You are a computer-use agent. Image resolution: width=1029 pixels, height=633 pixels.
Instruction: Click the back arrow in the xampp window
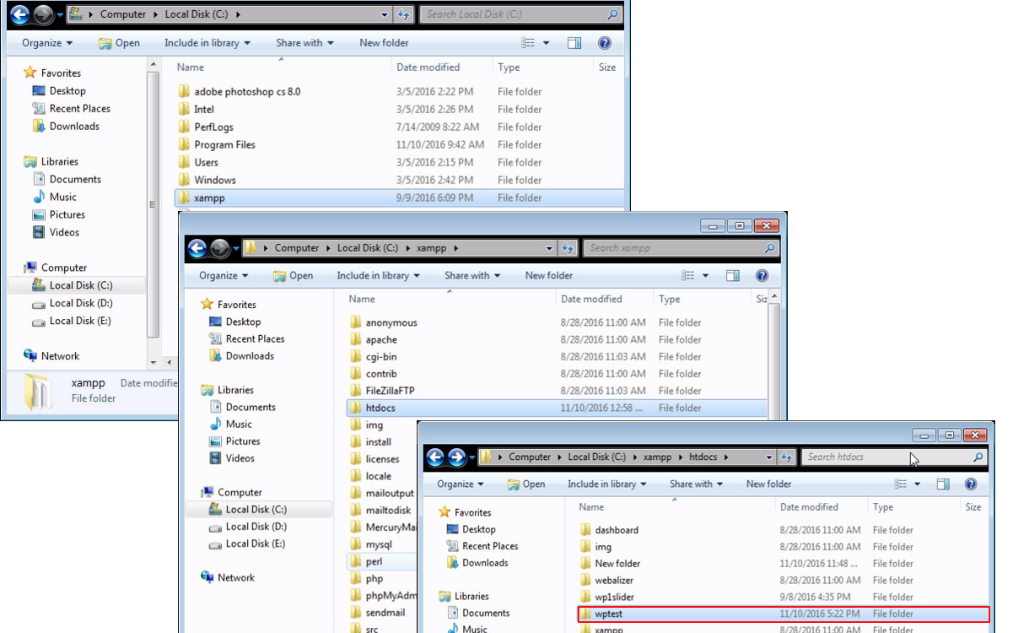pos(197,248)
